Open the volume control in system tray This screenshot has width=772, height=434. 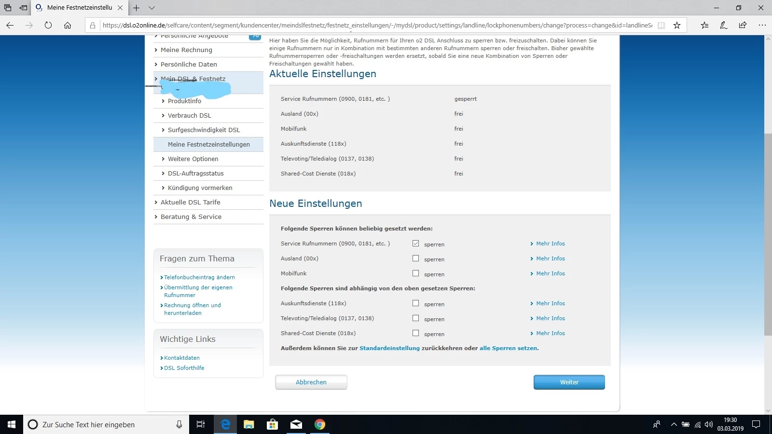point(709,424)
